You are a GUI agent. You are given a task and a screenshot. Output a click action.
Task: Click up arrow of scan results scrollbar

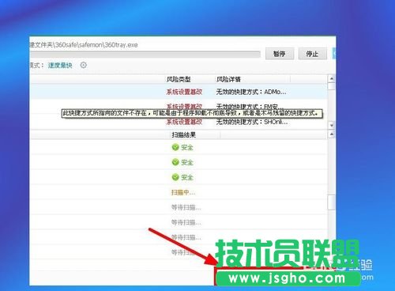click(332, 134)
